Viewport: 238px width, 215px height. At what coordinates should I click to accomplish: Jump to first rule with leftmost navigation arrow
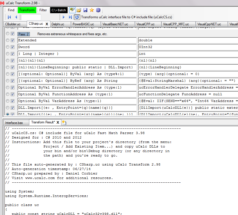[10, 17]
